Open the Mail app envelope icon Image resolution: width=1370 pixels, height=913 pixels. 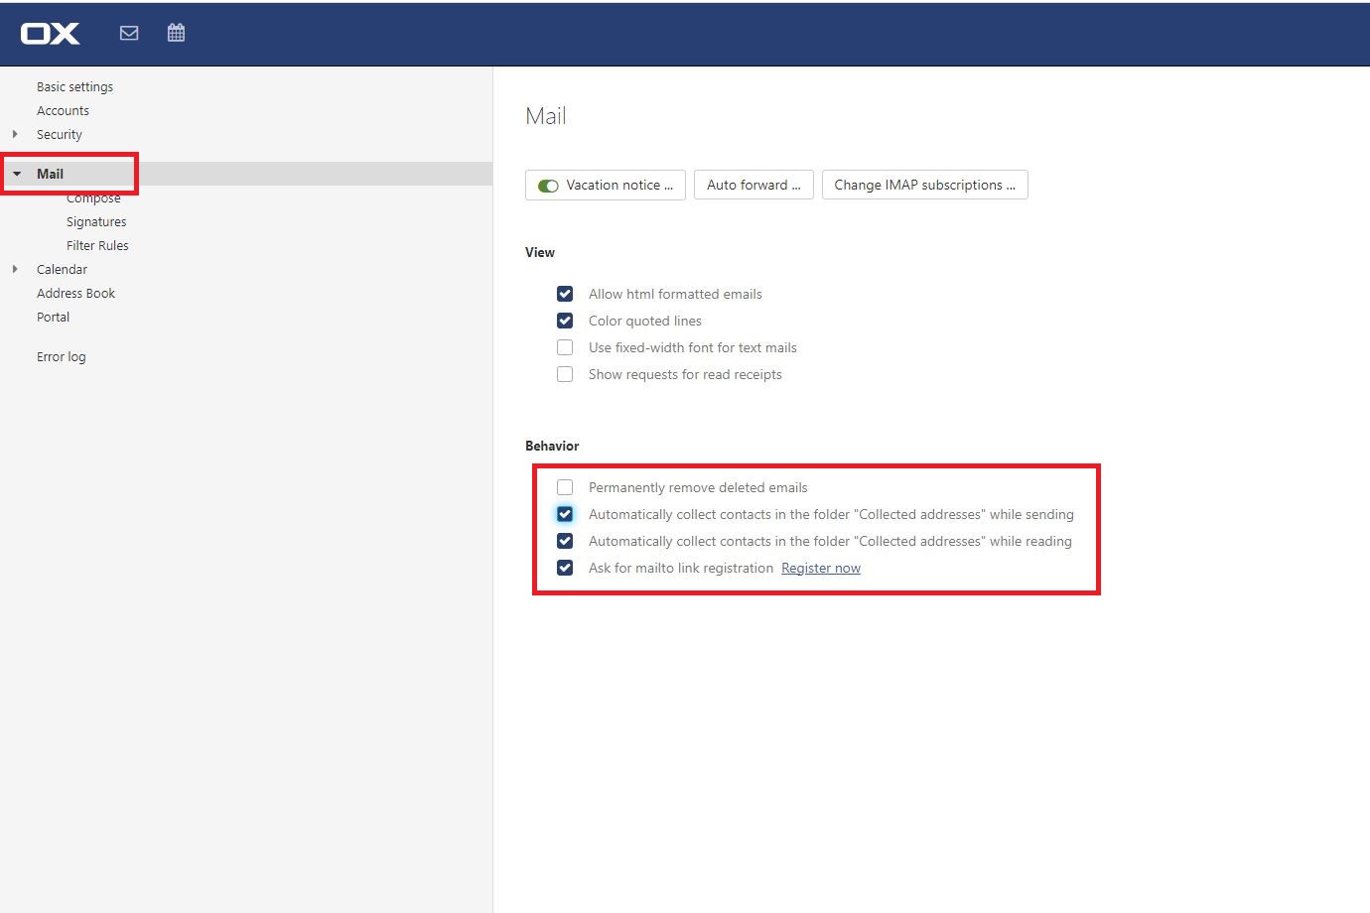[x=129, y=33]
